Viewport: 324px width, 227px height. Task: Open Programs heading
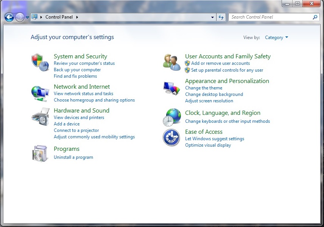[x=67, y=149]
